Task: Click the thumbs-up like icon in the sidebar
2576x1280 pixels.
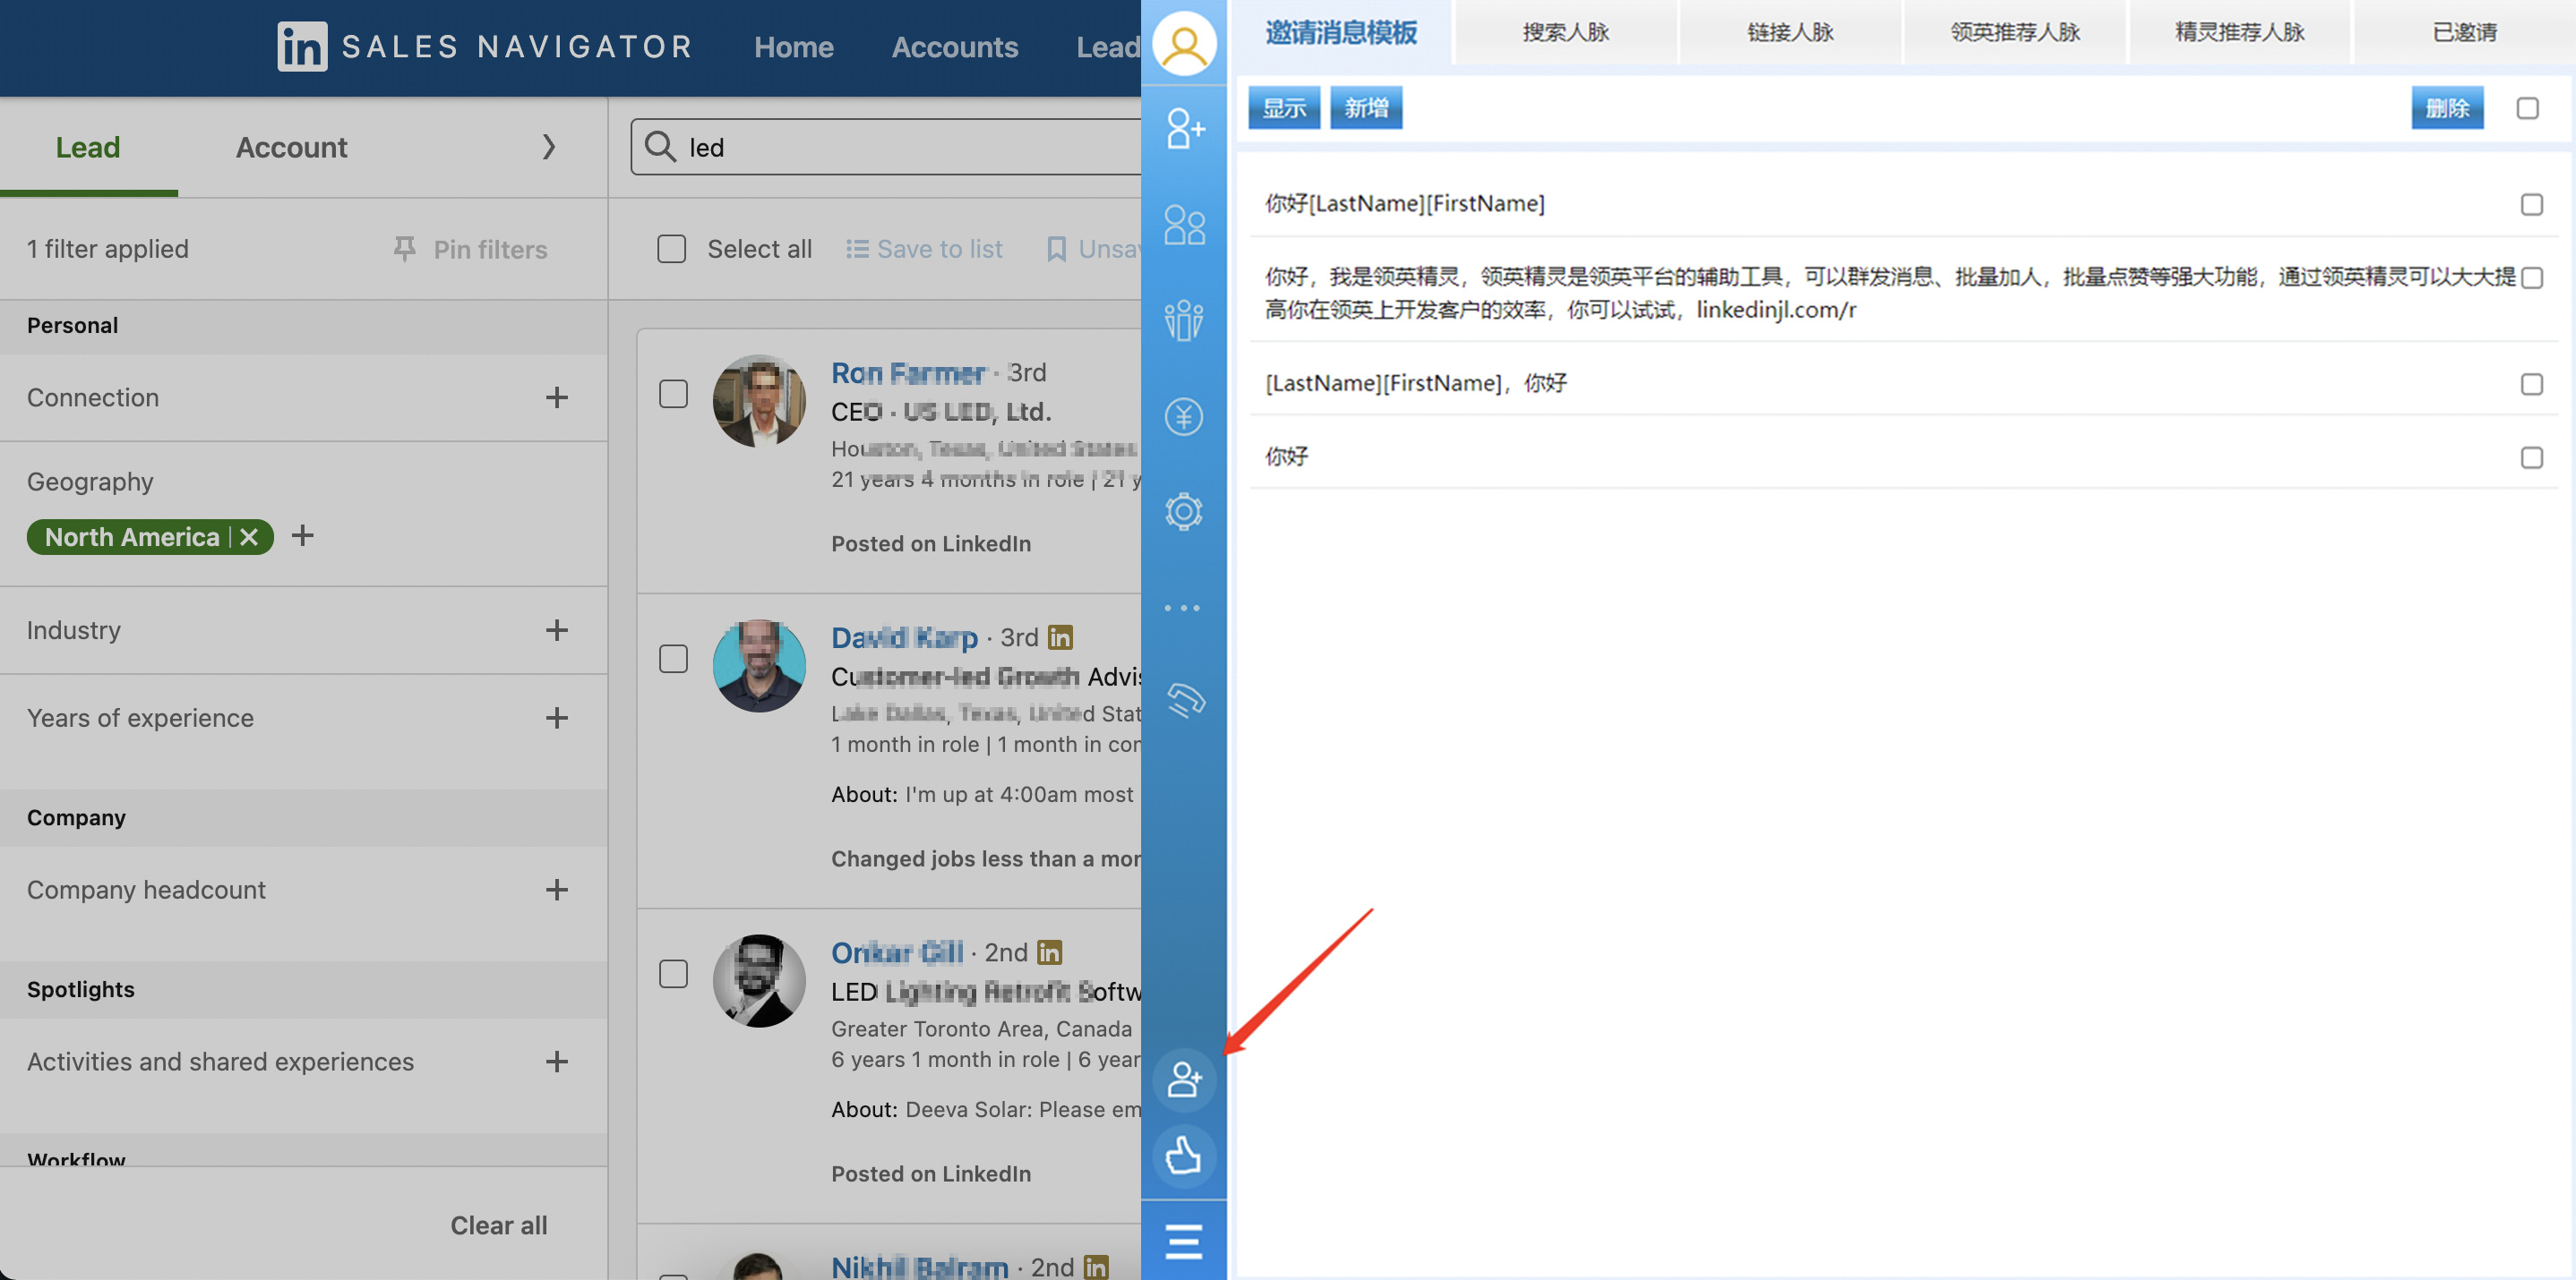Action: tap(1184, 1156)
